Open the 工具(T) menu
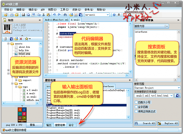This screenshot has height=134, width=183. click(65, 9)
